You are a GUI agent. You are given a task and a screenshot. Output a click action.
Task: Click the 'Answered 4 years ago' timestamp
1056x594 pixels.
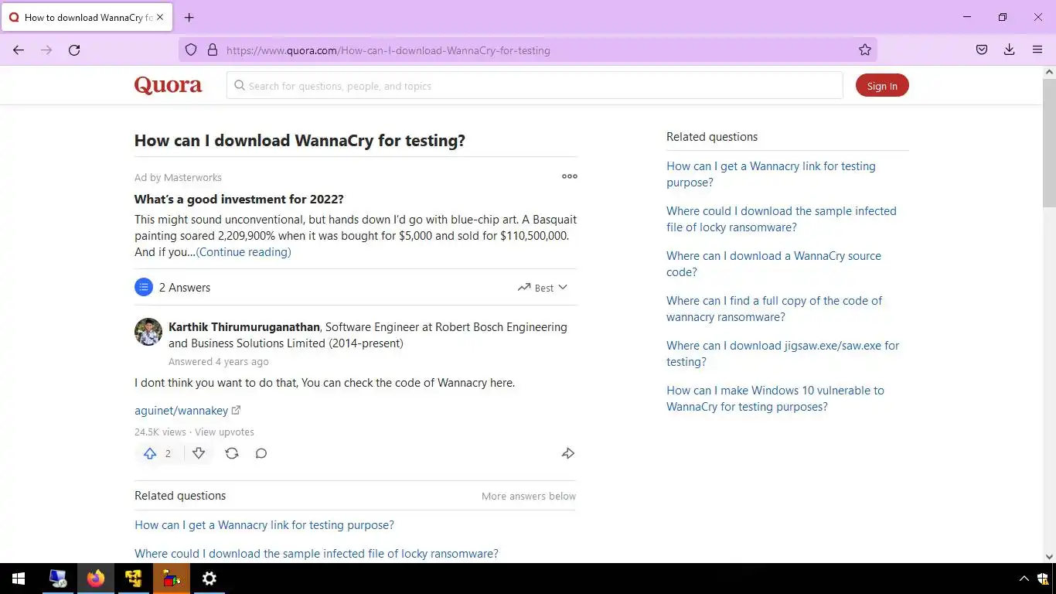(x=219, y=362)
